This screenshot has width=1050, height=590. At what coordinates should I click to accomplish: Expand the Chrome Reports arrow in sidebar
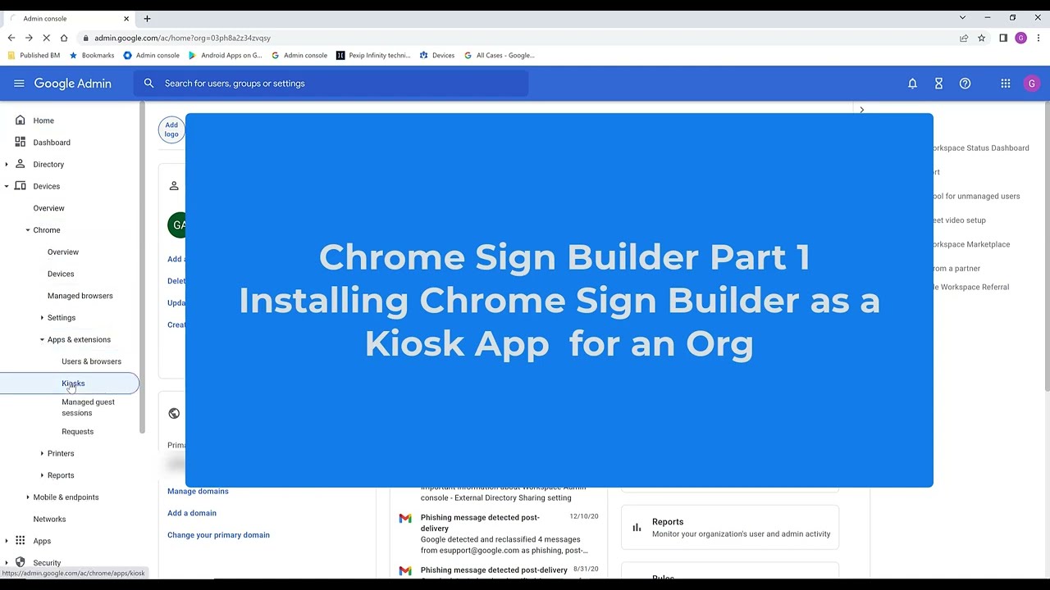pos(42,475)
